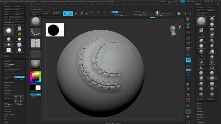Collapse the ClayPolish section
221x124 pixels.
pos(7,93)
